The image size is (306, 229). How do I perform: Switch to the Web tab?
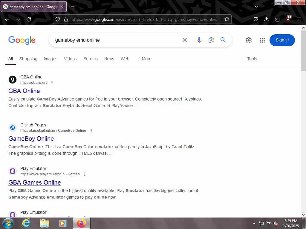click(x=125, y=59)
